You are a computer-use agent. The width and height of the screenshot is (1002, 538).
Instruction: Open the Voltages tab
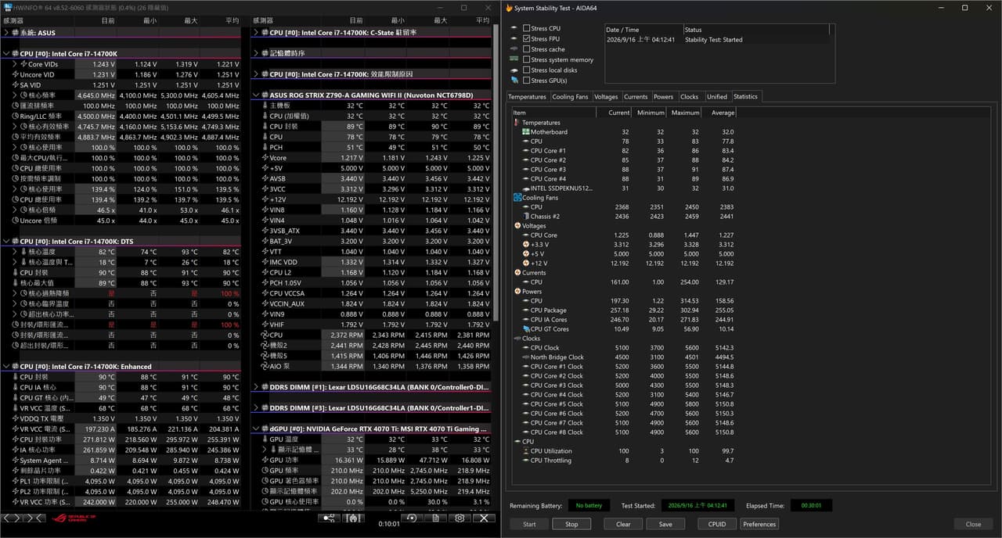click(x=606, y=97)
